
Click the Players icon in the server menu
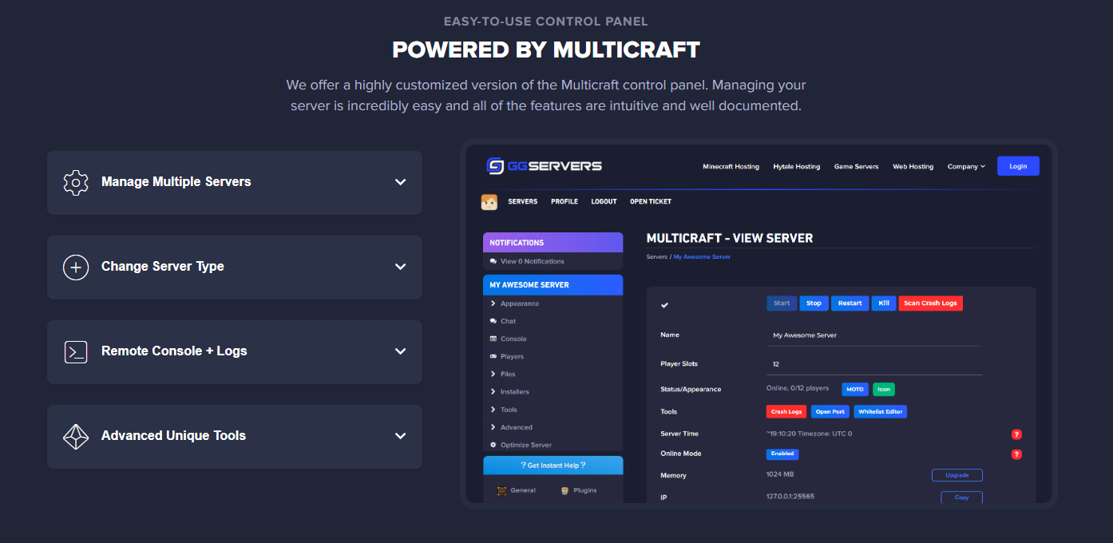(495, 356)
